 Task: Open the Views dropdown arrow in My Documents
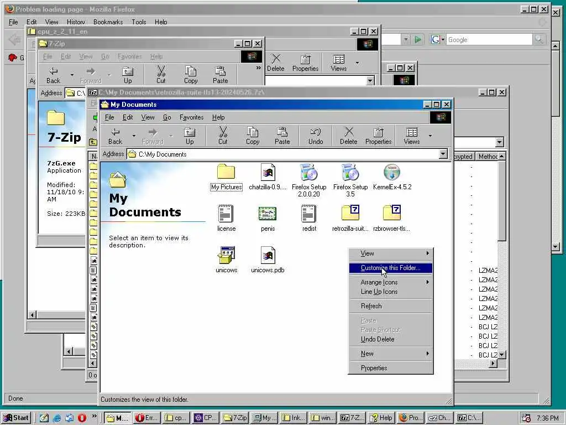click(x=430, y=136)
